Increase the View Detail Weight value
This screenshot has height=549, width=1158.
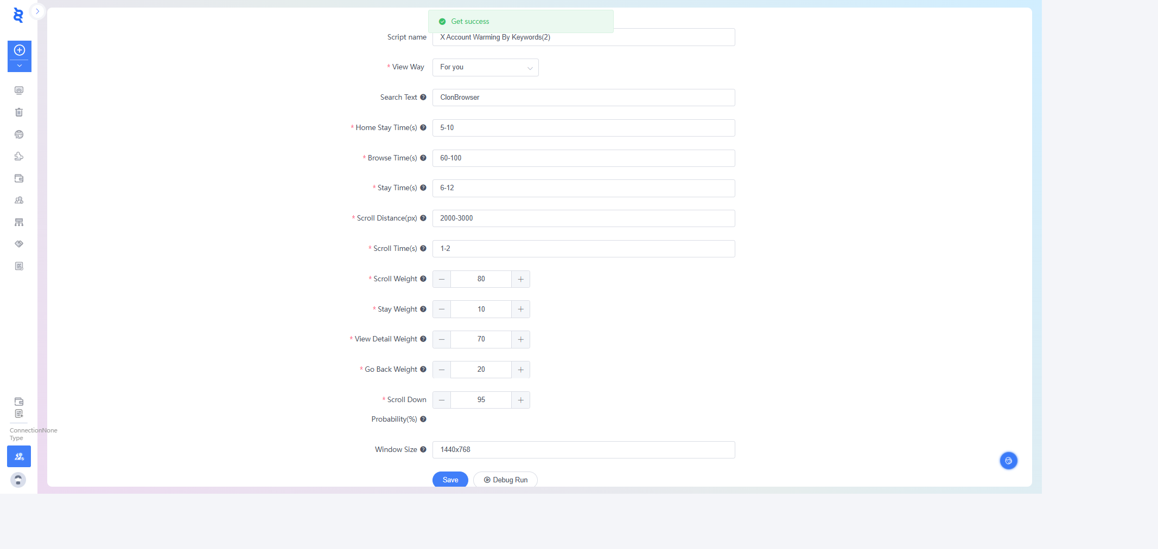click(x=520, y=339)
